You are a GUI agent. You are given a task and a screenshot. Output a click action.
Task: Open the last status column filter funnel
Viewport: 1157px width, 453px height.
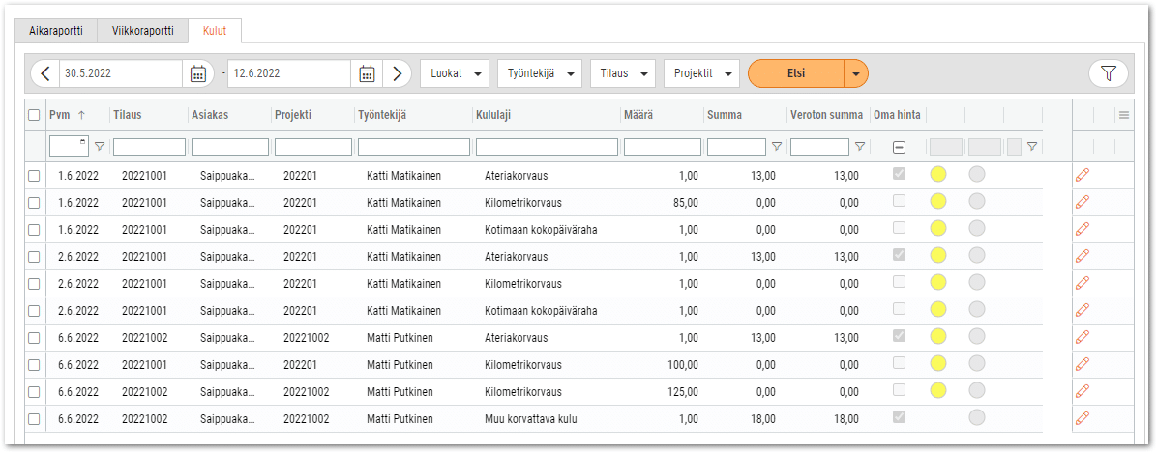(1031, 147)
